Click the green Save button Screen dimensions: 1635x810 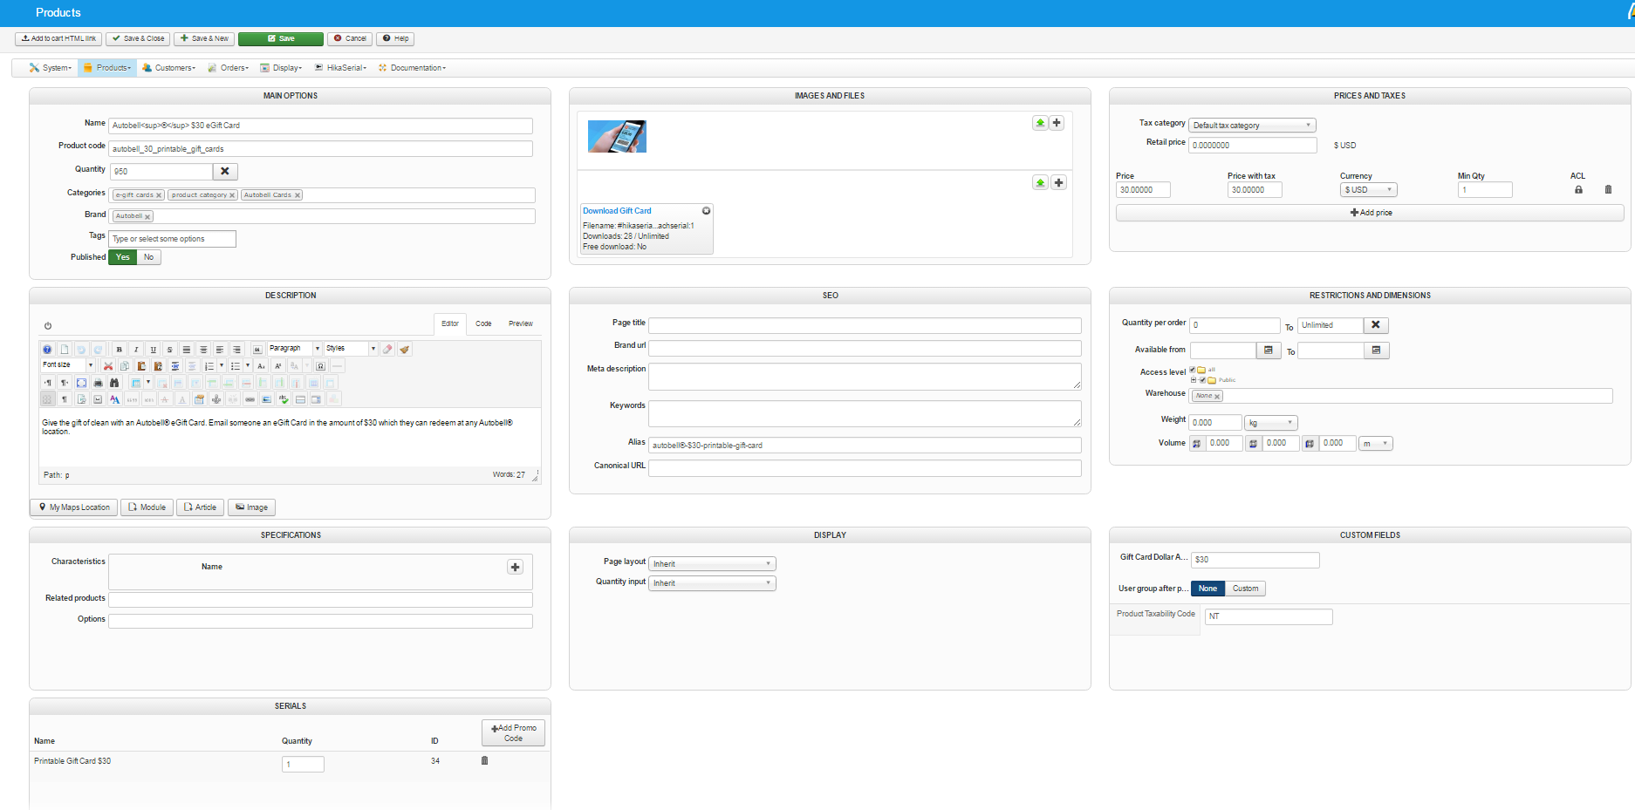pyautogui.click(x=281, y=39)
